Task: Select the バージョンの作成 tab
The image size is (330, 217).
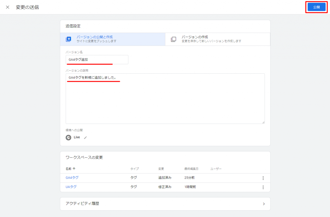Action: pyautogui.click(x=218, y=39)
